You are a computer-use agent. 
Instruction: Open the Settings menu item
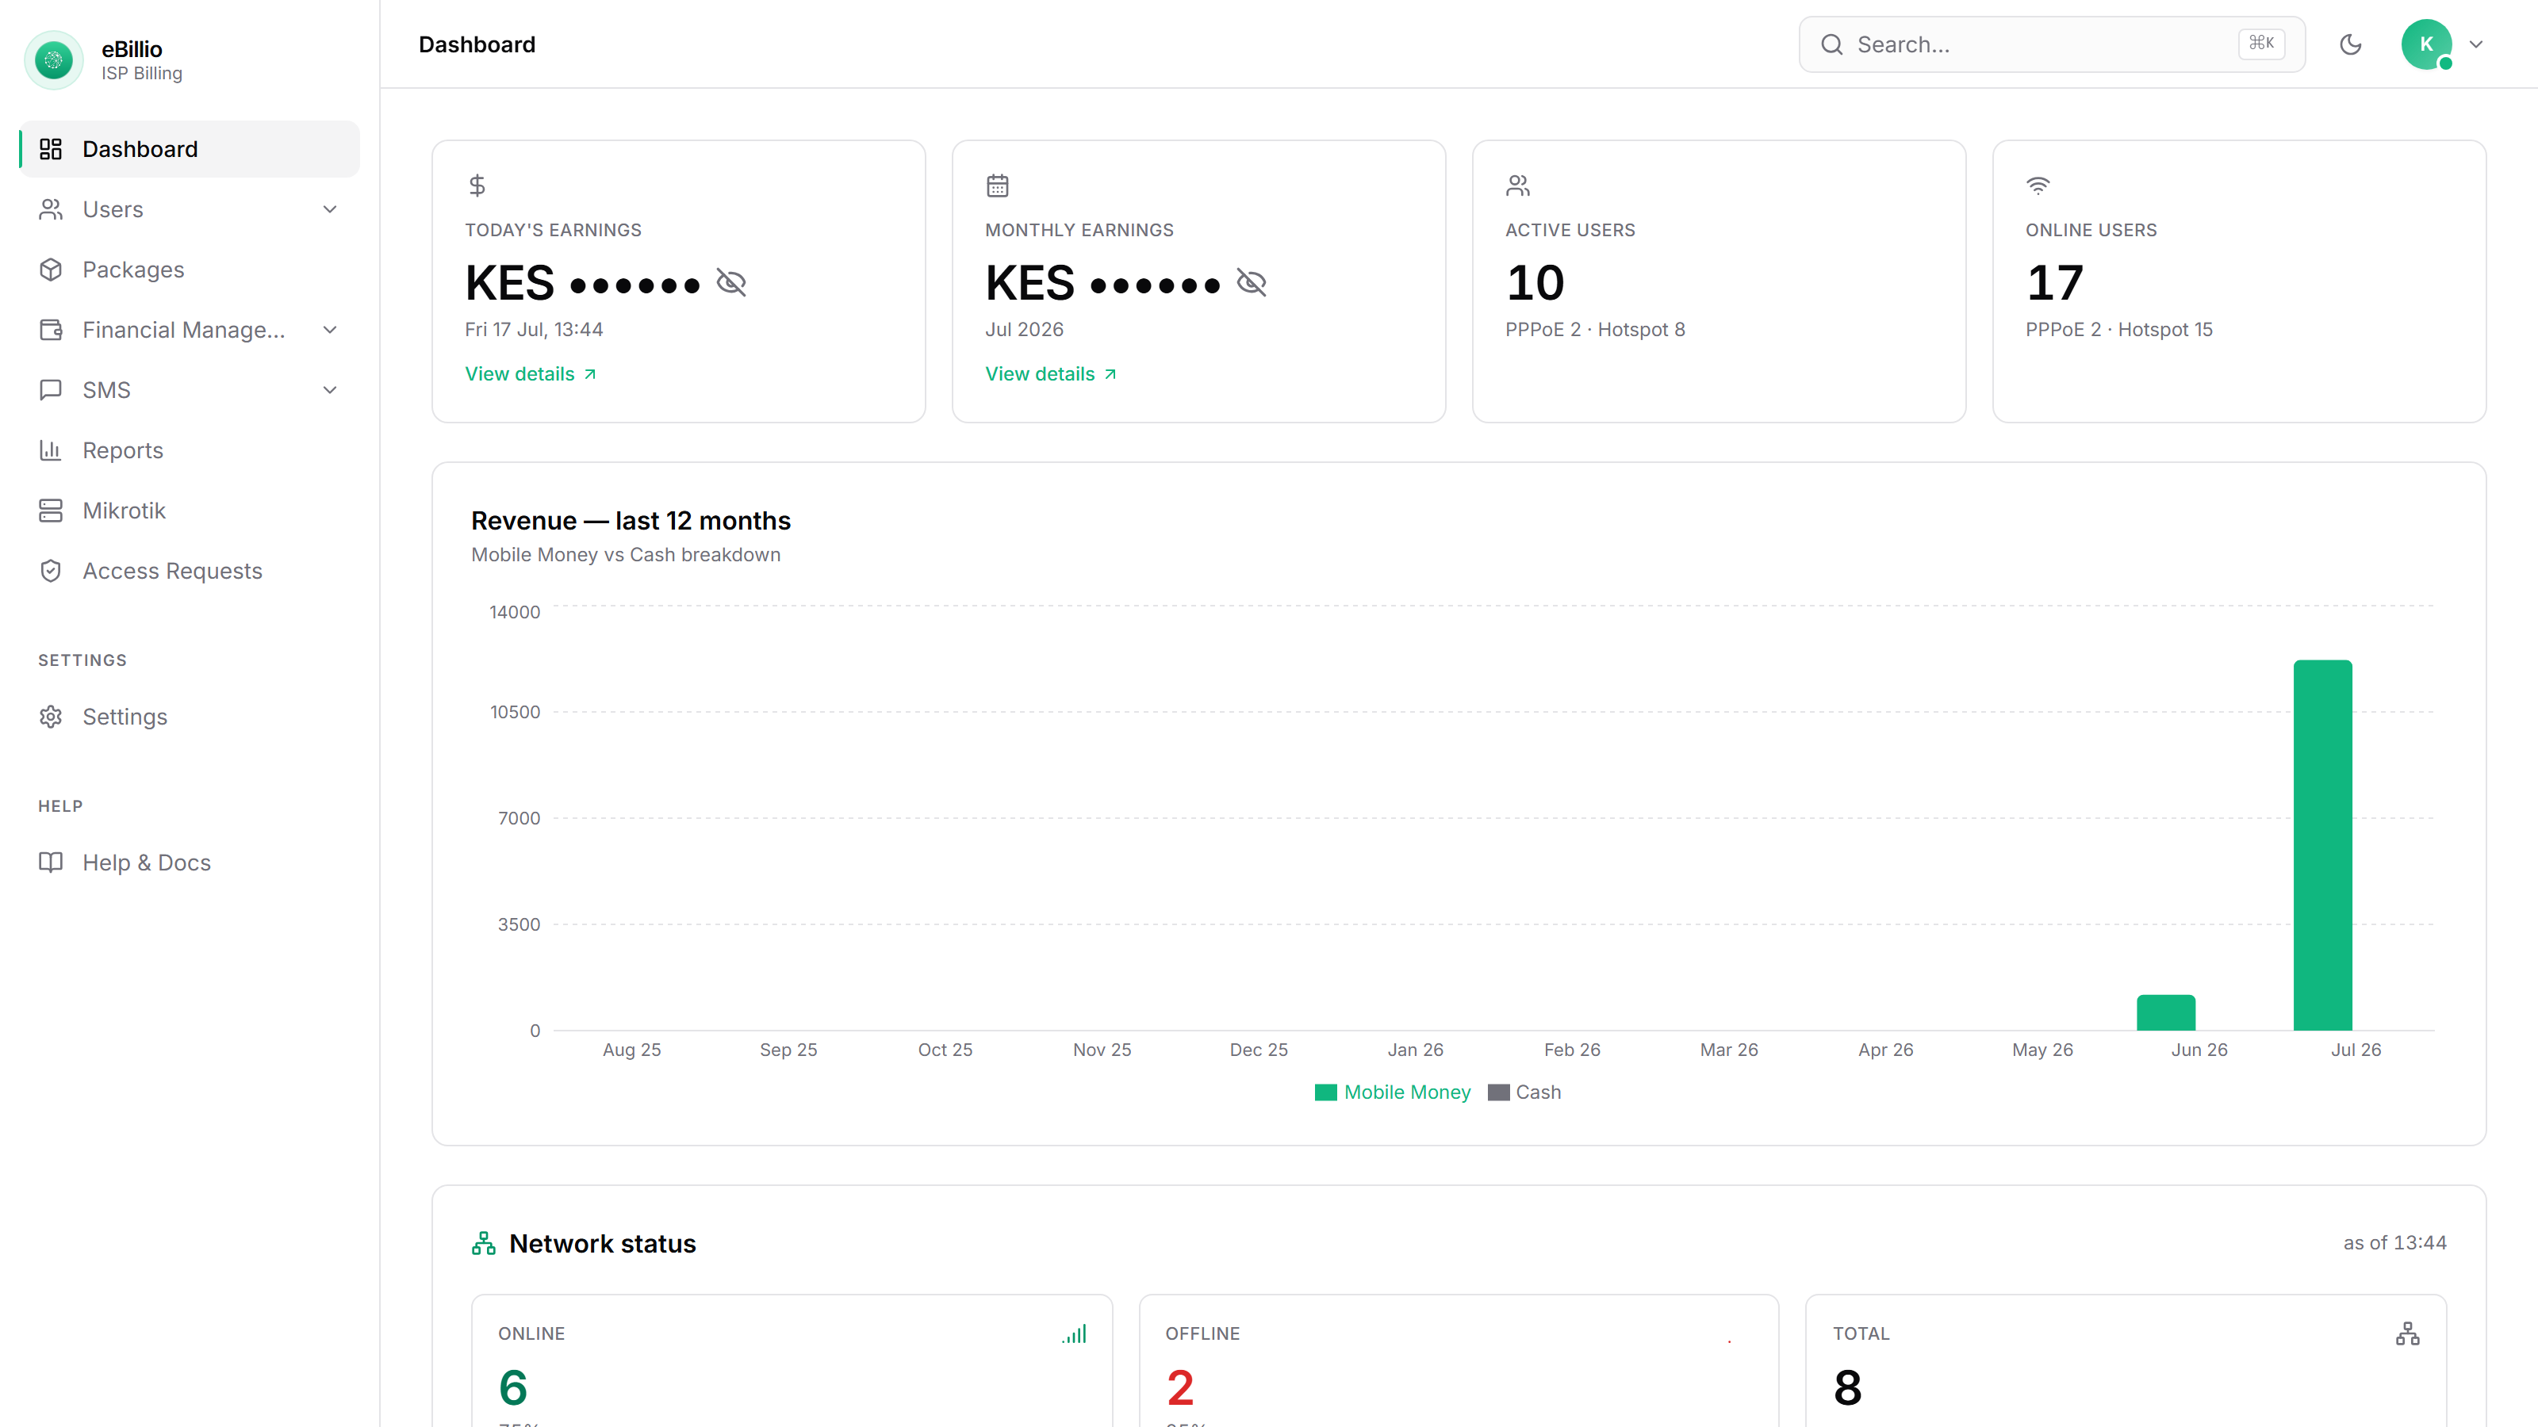(190, 716)
